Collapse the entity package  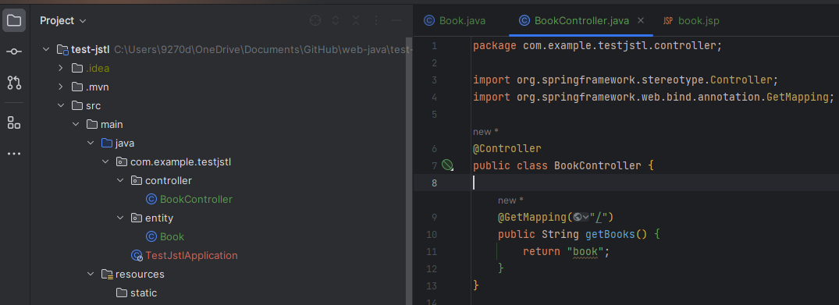click(x=120, y=218)
